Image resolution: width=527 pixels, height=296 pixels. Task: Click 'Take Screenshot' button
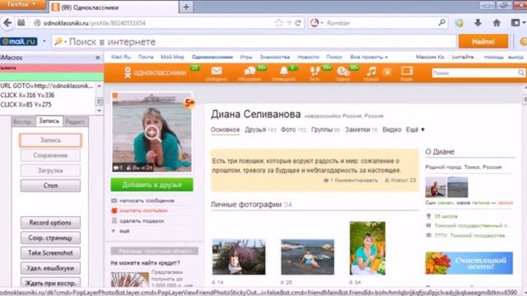pyautogui.click(x=50, y=252)
